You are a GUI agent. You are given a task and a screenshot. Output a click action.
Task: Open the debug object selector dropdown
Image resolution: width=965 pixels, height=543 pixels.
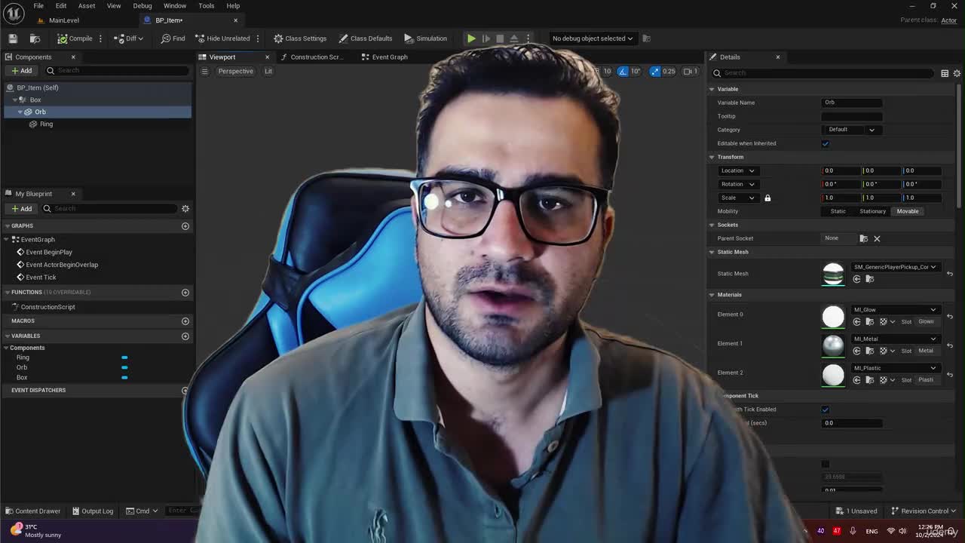(x=593, y=38)
